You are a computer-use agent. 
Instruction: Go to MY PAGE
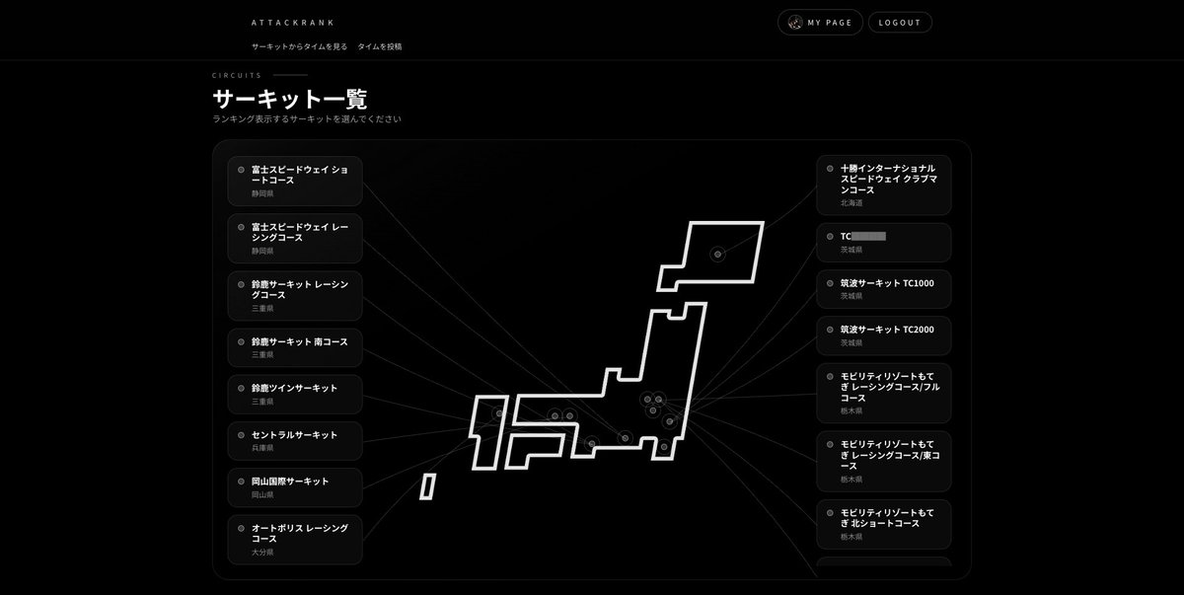tap(821, 23)
